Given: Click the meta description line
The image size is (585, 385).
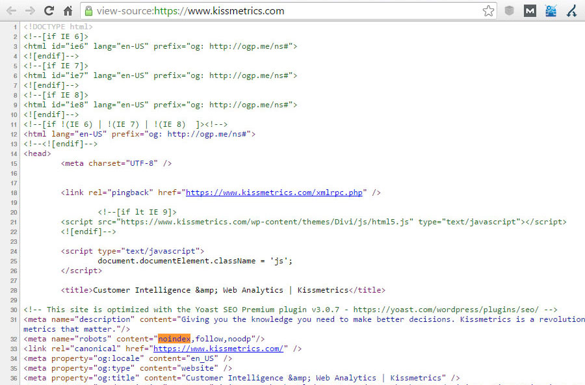Looking at the screenshot, I should (x=304, y=319).
